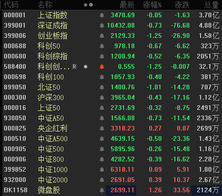Click code 588400
Image resolution: width=222 pixels, height=196 pixels.
[15, 67]
